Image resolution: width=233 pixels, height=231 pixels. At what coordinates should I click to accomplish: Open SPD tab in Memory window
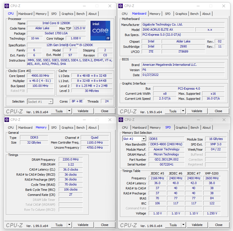pyautogui.click(x=54, y=128)
